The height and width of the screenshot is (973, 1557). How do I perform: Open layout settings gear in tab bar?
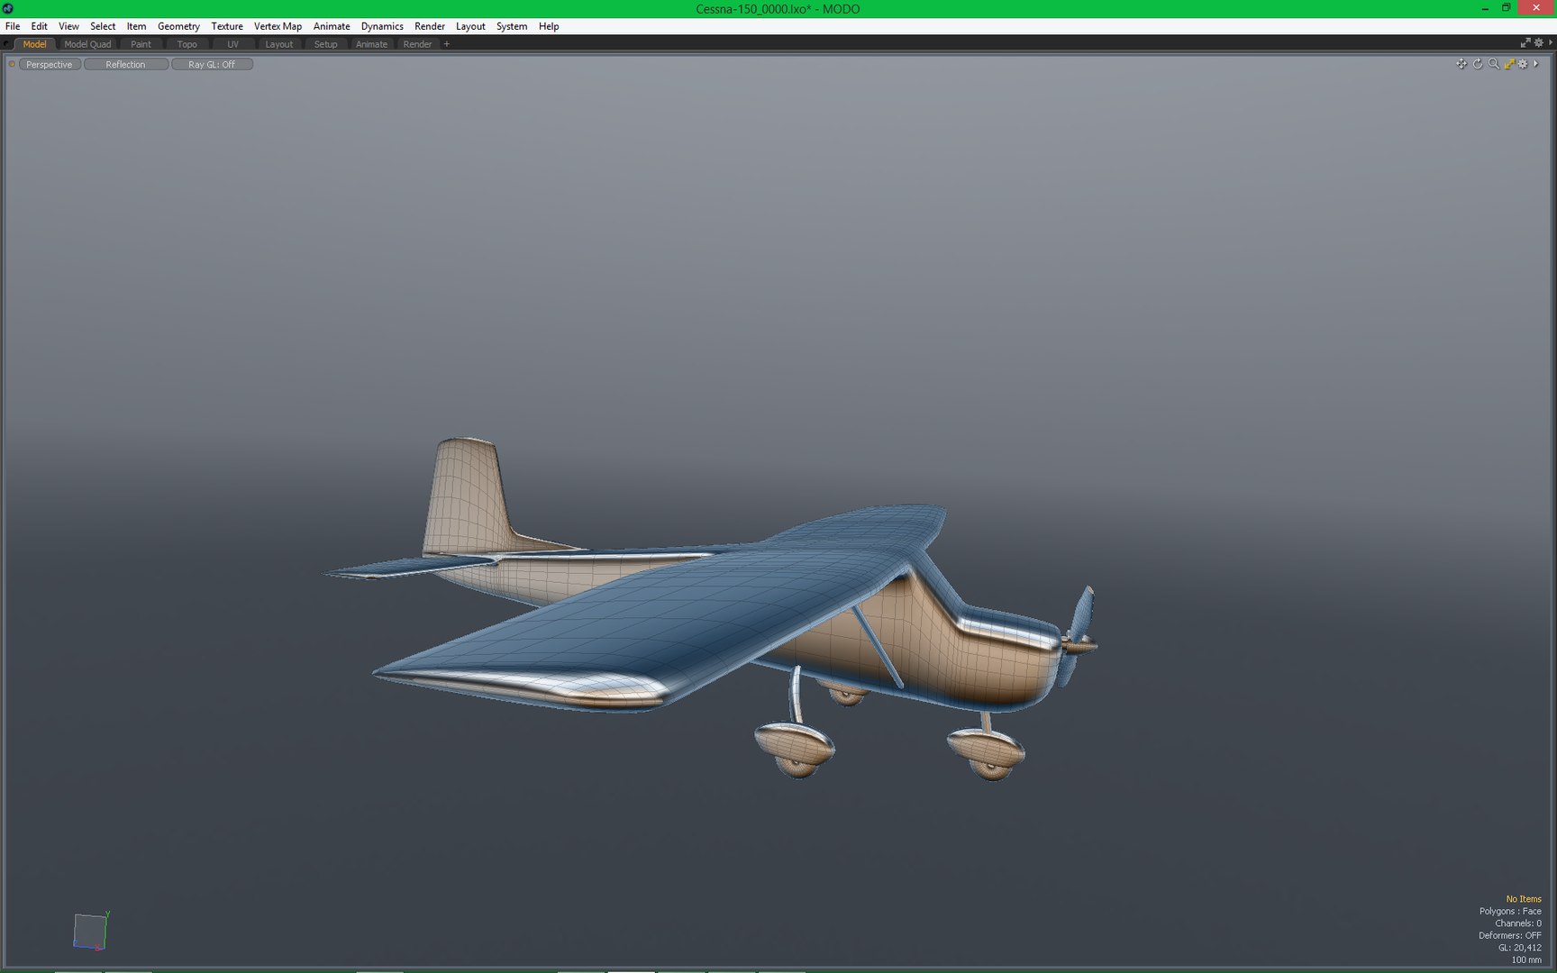1539,43
